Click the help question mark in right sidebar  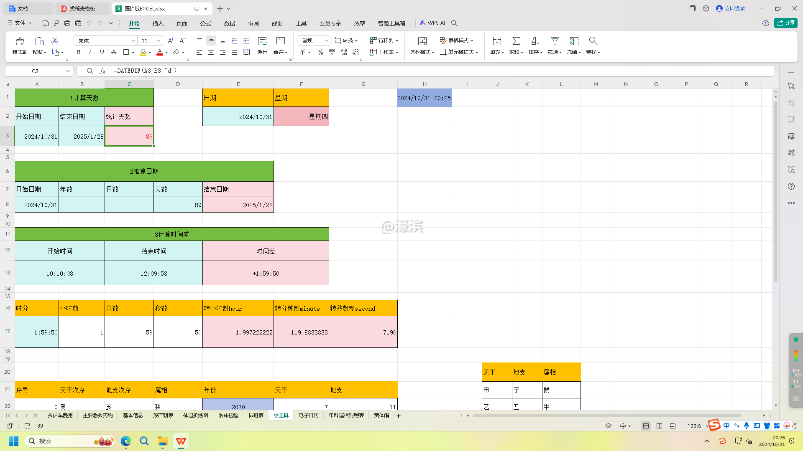tap(791, 186)
